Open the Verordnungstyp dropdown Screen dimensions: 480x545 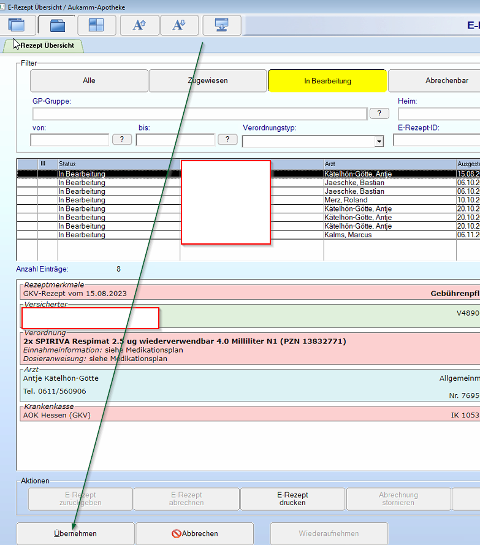[x=379, y=142]
